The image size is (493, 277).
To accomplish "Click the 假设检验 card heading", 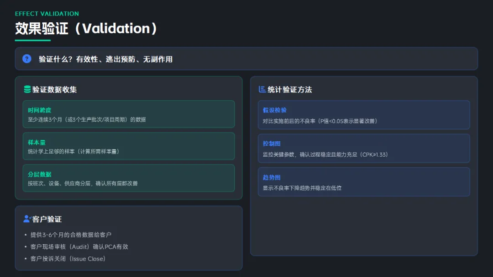I will click(x=274, y=110).
